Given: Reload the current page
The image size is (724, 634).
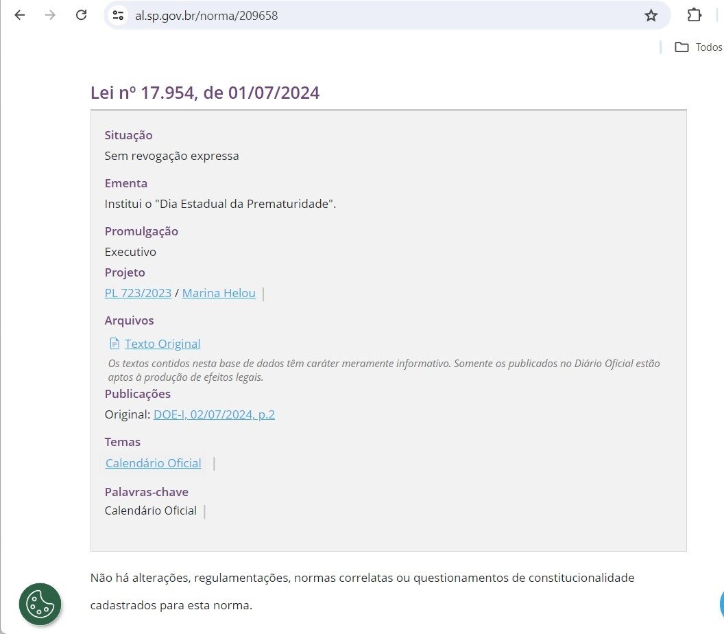Looking at the screenshot, I should coord(81,15).
